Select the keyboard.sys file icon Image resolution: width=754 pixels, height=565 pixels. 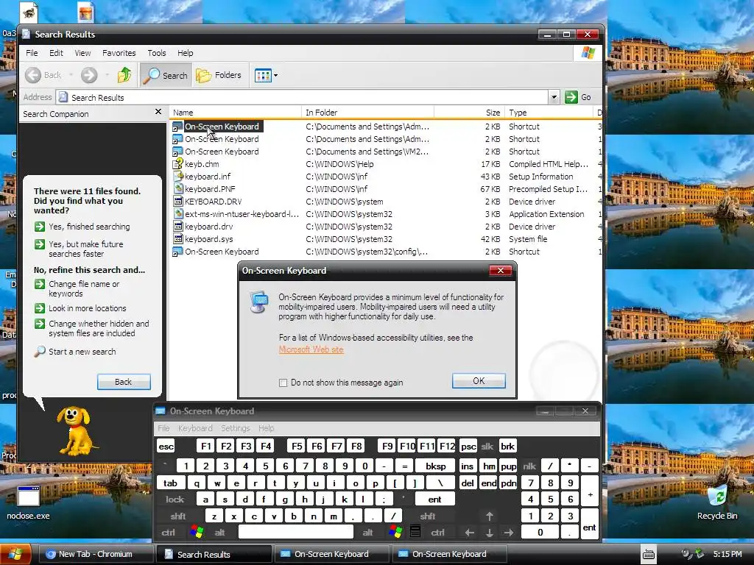178,239
